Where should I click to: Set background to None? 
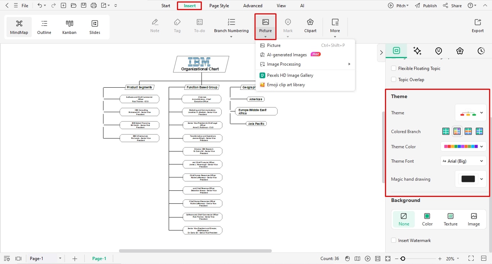pyautogui.click(x=404, y=219)
